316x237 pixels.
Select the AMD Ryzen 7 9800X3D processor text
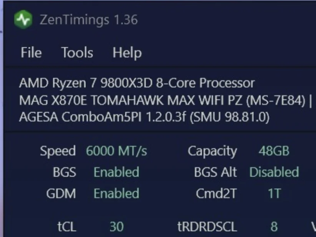pos(136,83)
